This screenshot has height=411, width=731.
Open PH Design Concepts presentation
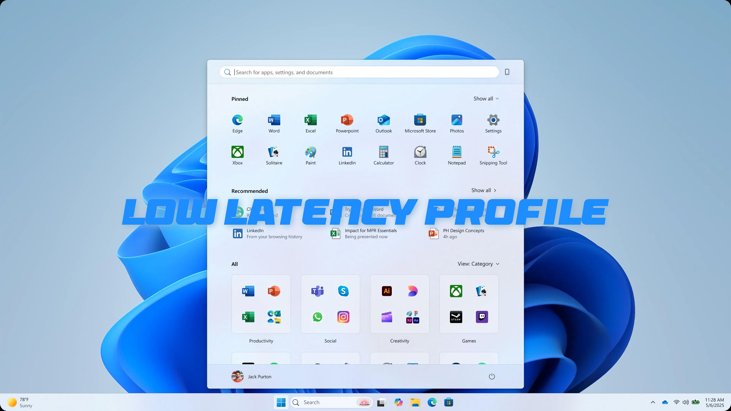pos(457,233)
